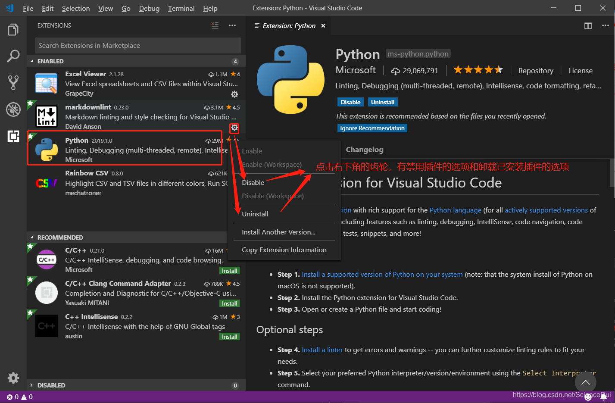
Task: Open the Extensions view in activity bar
Action: pos(13,136)
